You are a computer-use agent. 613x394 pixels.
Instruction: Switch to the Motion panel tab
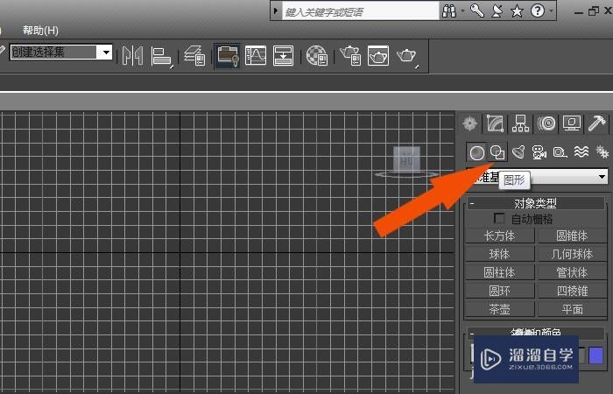point(546,123)
